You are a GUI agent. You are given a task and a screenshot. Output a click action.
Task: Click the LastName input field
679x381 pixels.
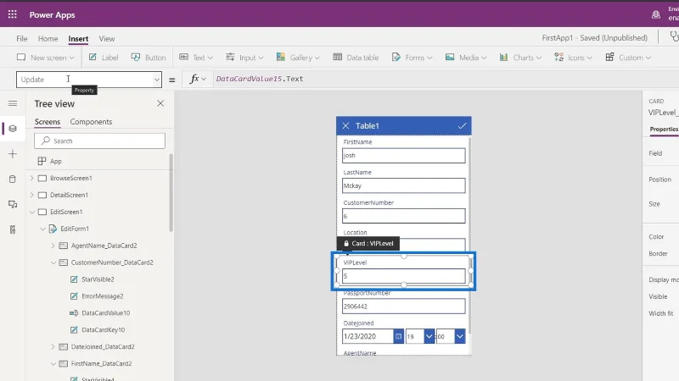(404, 185)
